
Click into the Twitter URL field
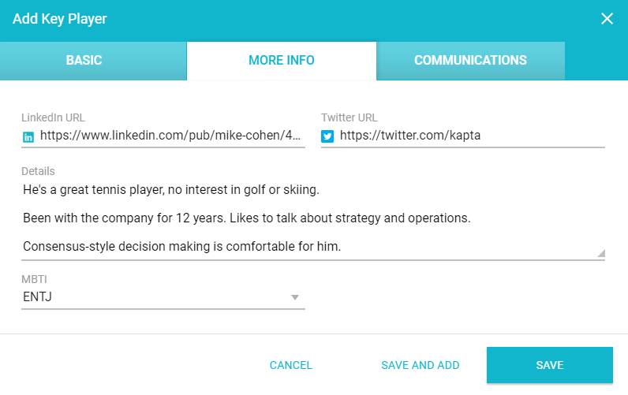[x=471, y=136]
